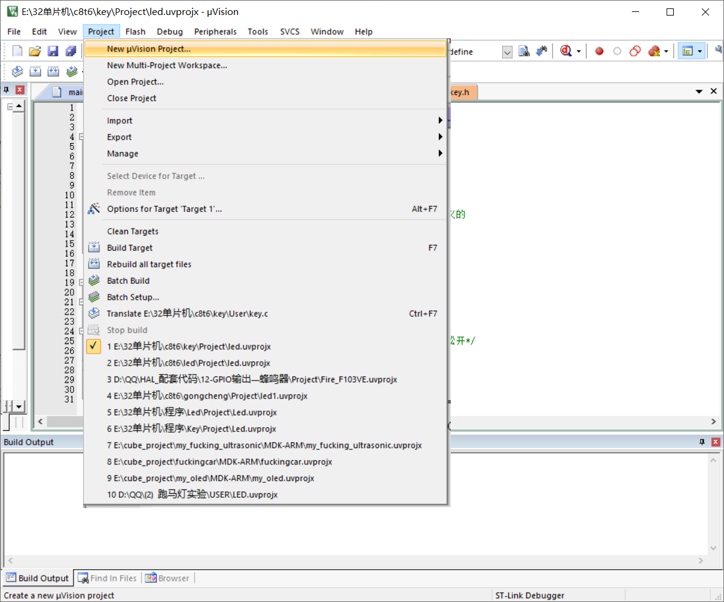Start the debug session icon
724x602 pixels.
(566, 51)
